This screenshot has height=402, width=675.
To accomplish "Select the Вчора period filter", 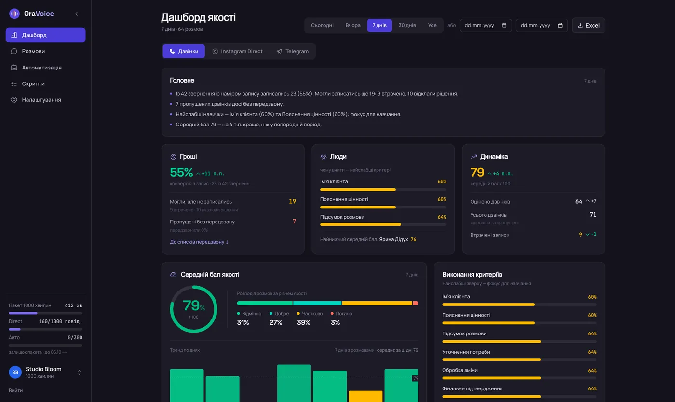I will tap(353, 26).
